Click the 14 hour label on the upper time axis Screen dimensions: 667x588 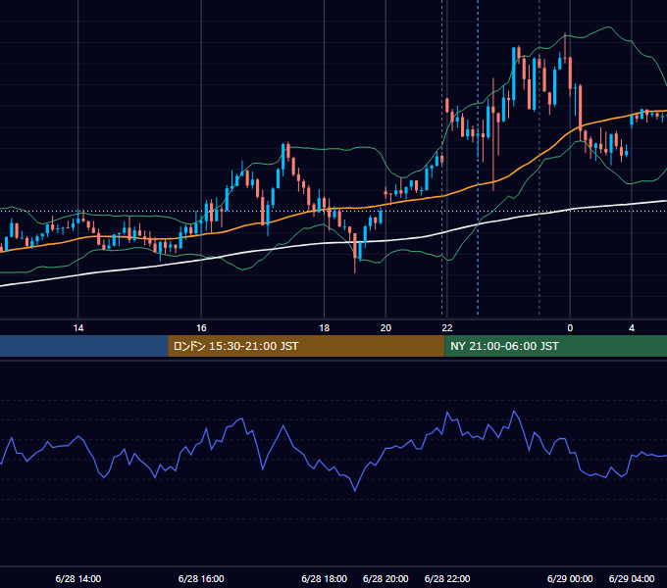78,328
